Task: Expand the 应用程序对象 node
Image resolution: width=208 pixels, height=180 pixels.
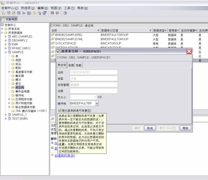Action: (x=9, y=99)
